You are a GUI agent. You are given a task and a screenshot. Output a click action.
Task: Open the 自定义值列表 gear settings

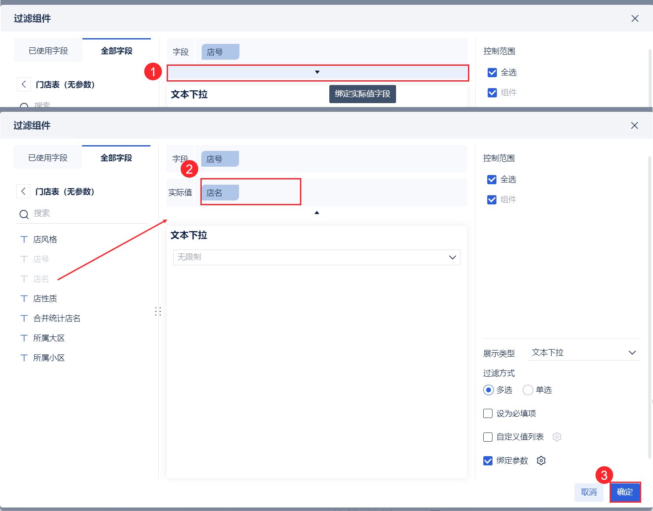(x=557, y=437)
